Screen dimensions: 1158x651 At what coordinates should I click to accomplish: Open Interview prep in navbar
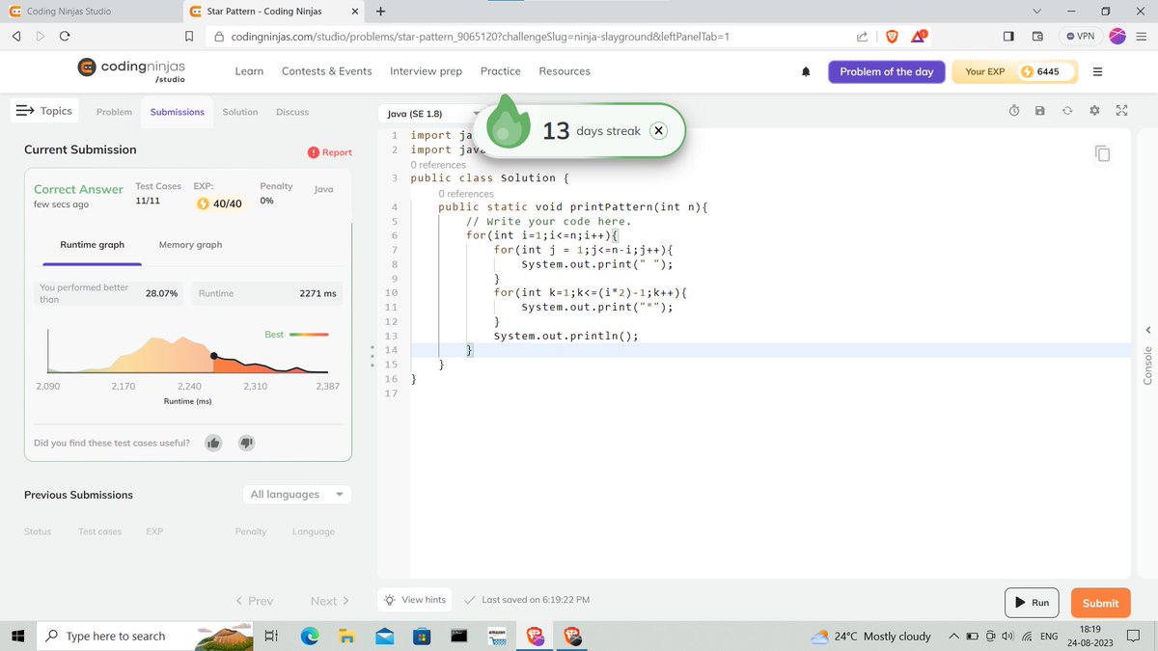(426, 71)
